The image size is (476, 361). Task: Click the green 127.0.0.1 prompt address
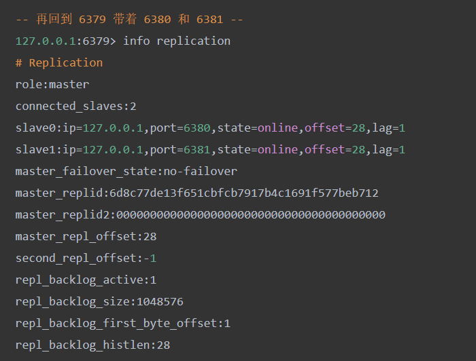point(46,41)
